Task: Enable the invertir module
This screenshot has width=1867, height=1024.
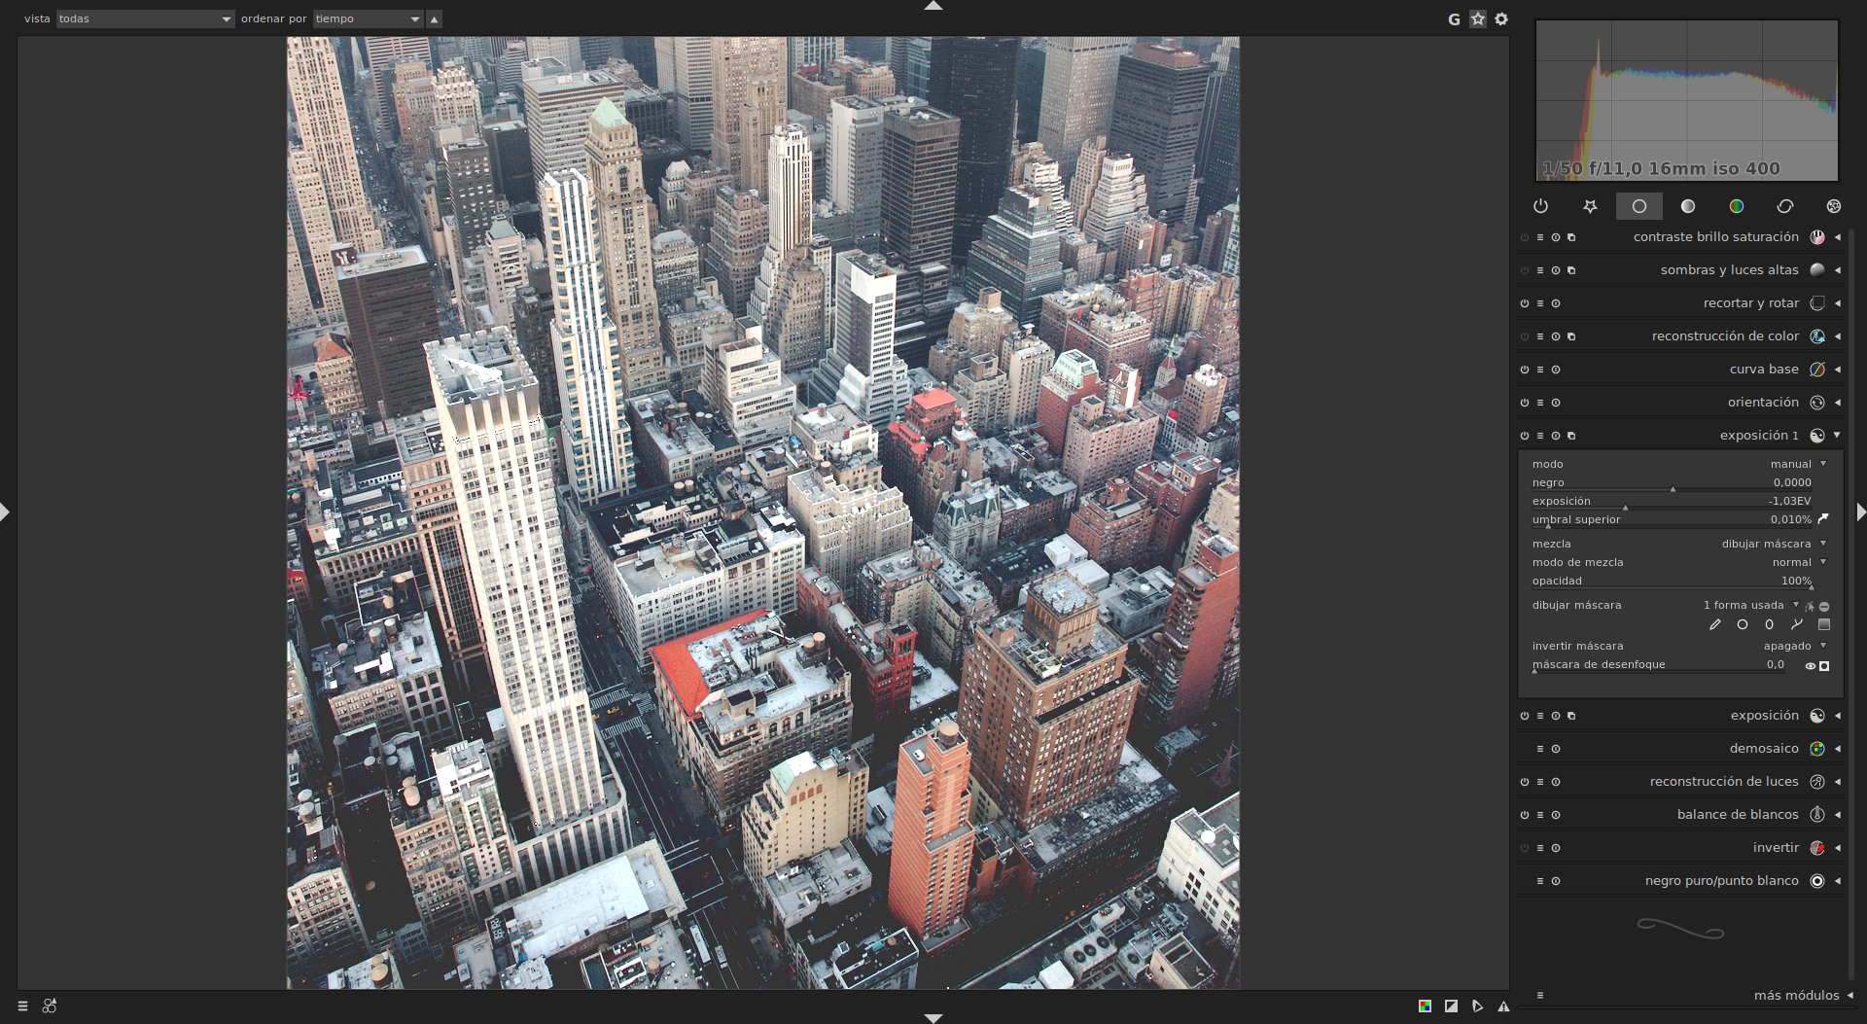Action: coord(1525,848)
